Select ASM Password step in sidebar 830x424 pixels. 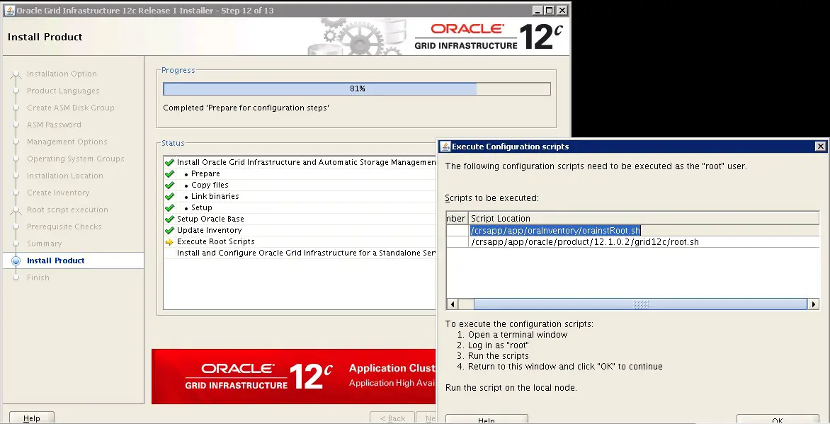54,125
